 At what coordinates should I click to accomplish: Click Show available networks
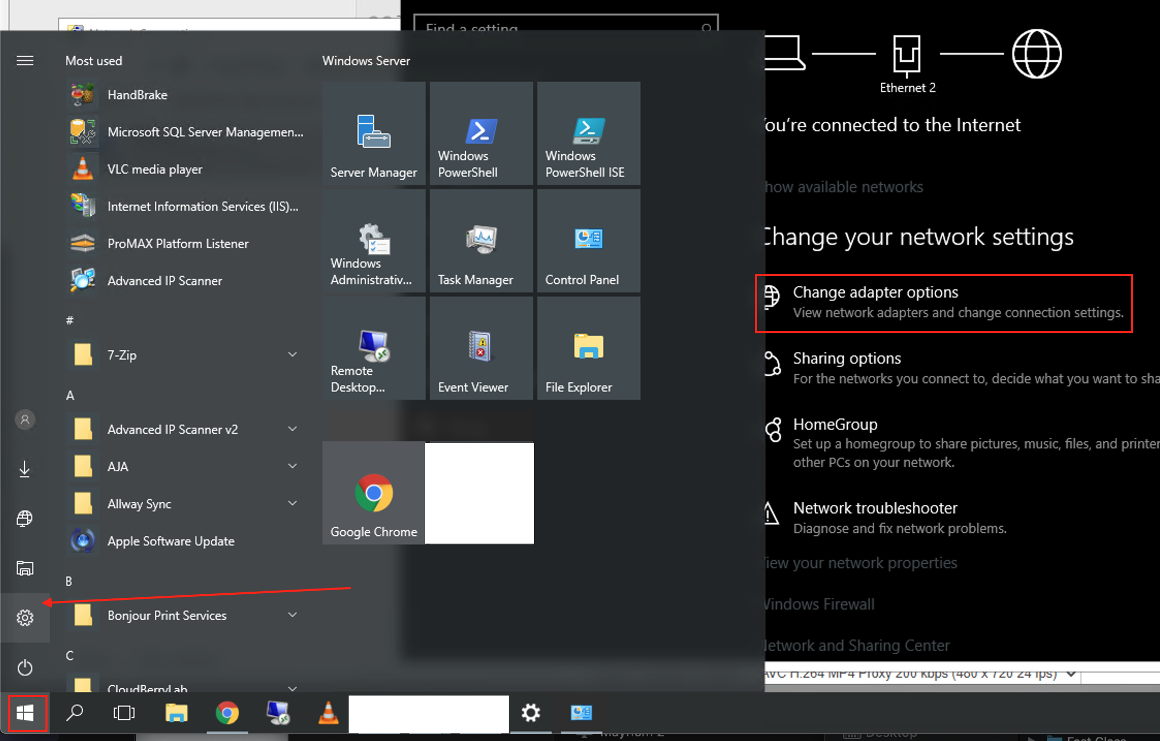[x=844, y=187]
